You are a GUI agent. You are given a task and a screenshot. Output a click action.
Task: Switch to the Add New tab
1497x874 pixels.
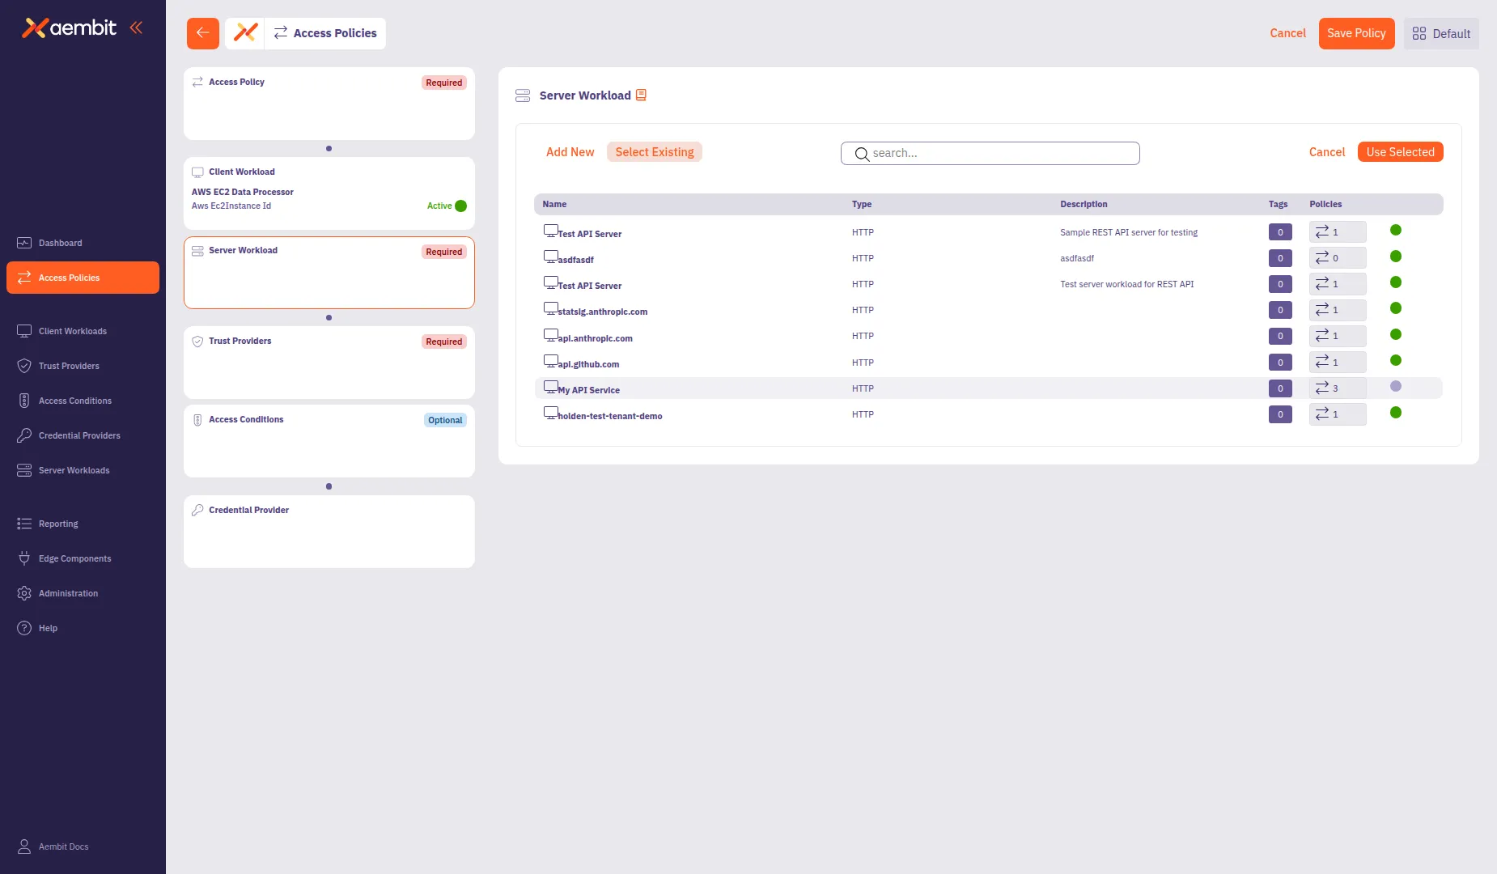[570, 152]
